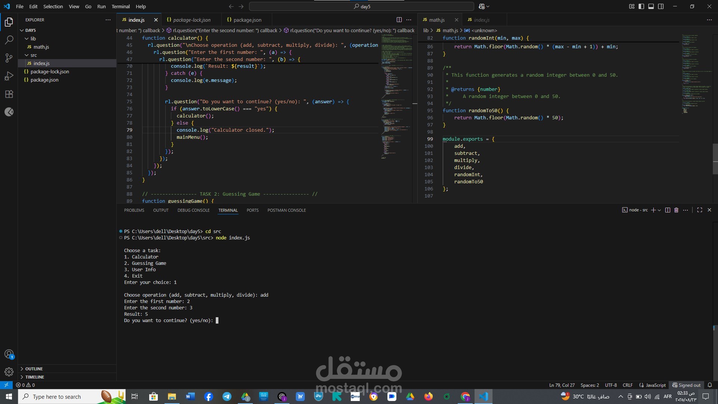This screenshot has width=718, height=404.
Task: Click the JavaScript language mode in status bar
Action: 655,385
